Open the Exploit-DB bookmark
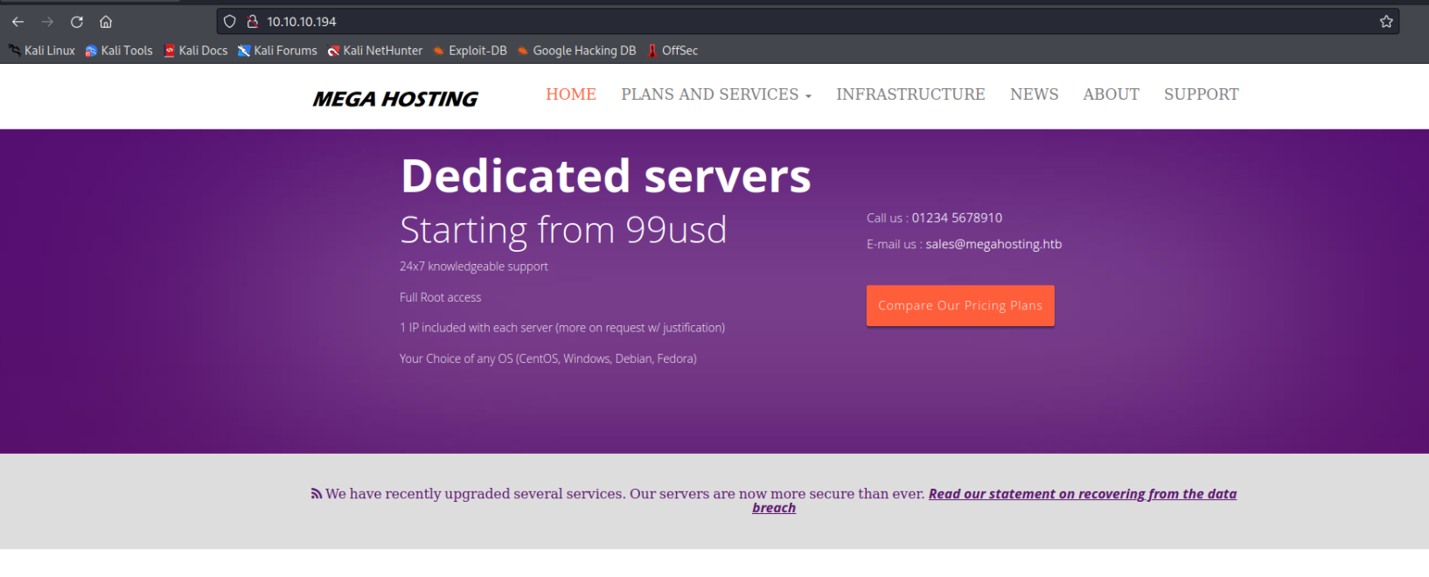The image size is (1429, 577). click(470, 51)
